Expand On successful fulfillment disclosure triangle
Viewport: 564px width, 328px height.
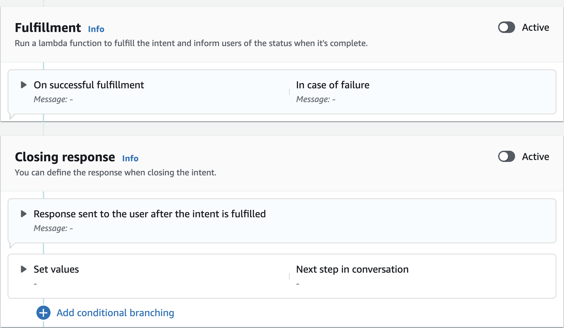click(x=23, y=85)
